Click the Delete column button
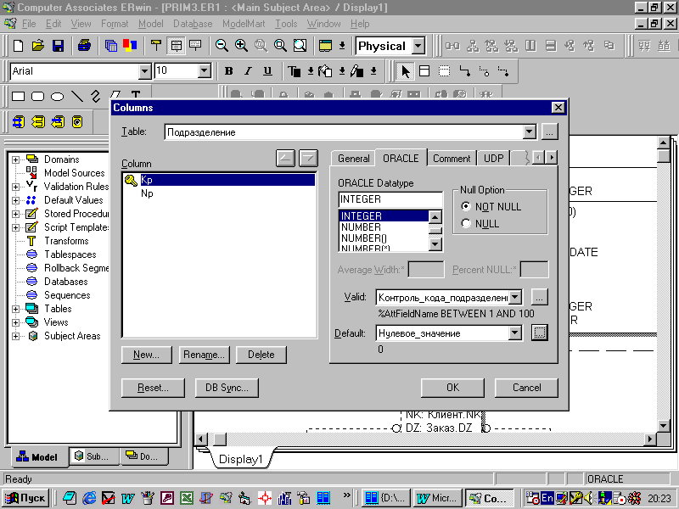This screenshot has height=509, width=679. click(x=261, y=355)
